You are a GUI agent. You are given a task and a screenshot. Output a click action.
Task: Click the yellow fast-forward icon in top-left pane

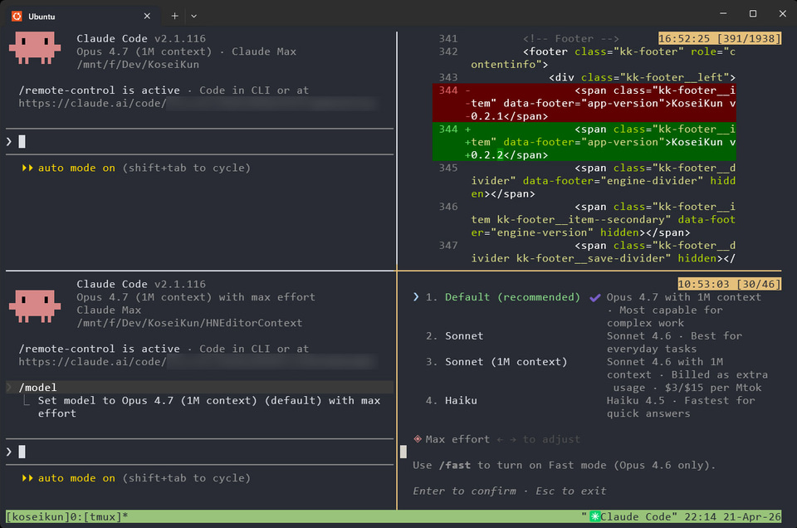27,168
